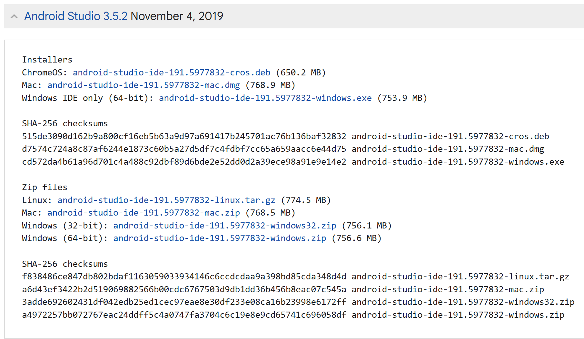Download the Mac dmg installer
584x339 pixels.
(143, 85)
